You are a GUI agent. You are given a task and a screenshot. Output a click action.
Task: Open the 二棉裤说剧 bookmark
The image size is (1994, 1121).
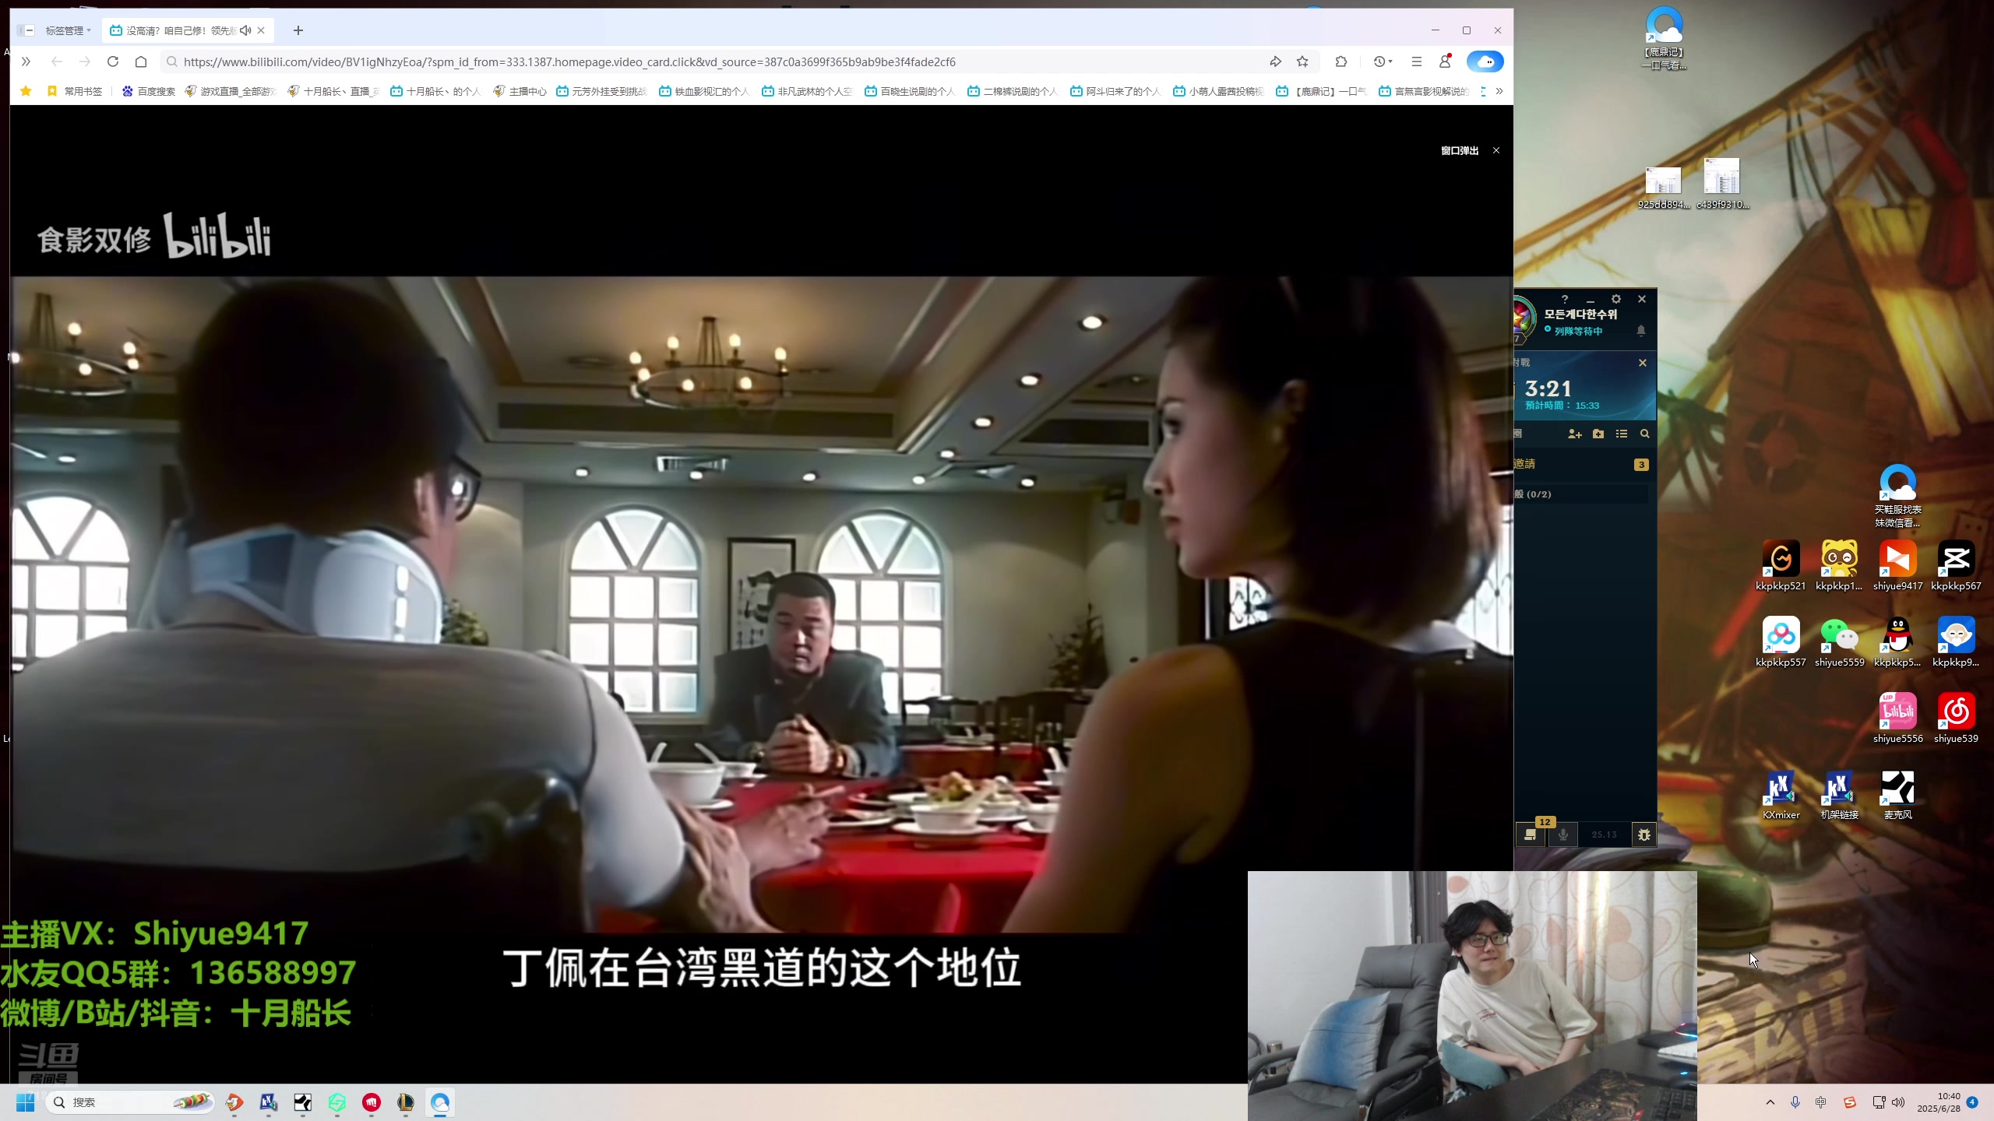1012,91
